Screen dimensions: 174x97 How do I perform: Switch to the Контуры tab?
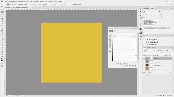click(x=154, y=47)
